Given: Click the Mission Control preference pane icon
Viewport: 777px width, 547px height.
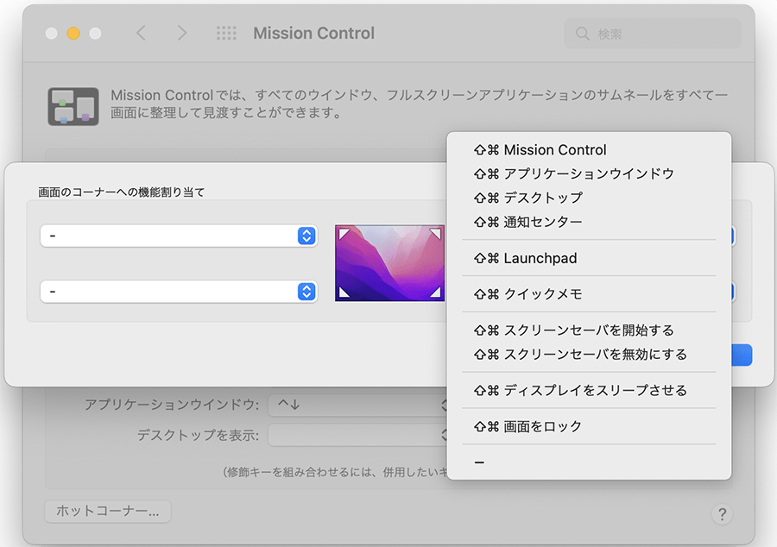Looking at the screenshot, I should tap(73, 106).
